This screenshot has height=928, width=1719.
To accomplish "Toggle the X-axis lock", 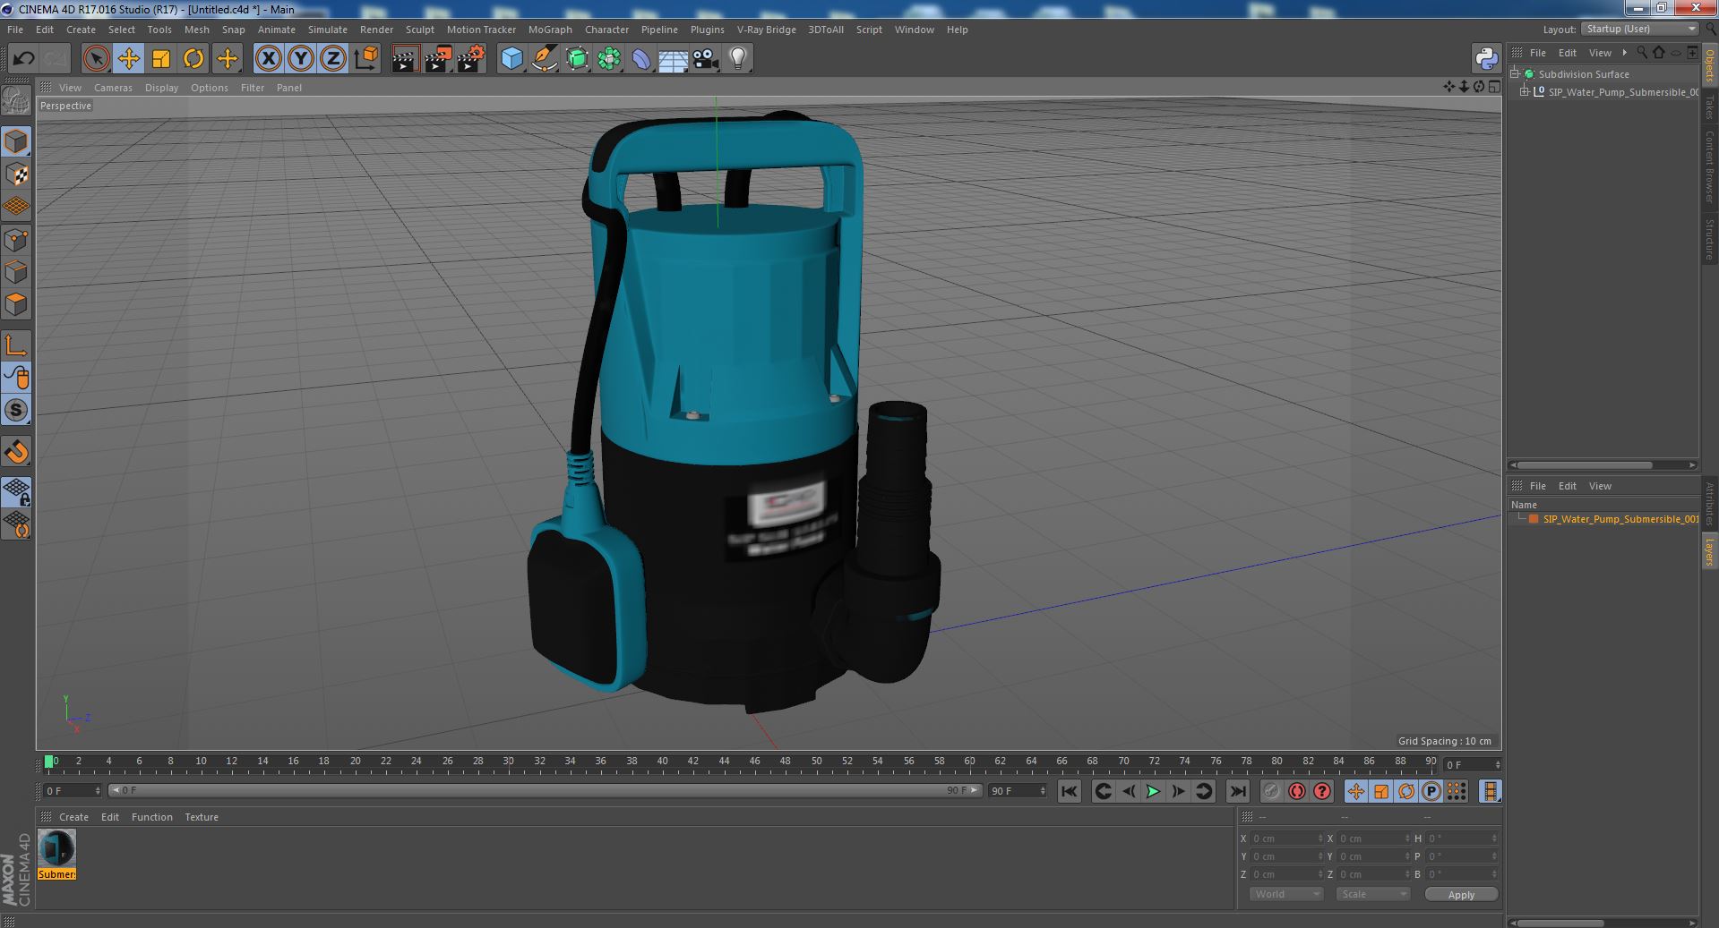I will tap(268, 59).
